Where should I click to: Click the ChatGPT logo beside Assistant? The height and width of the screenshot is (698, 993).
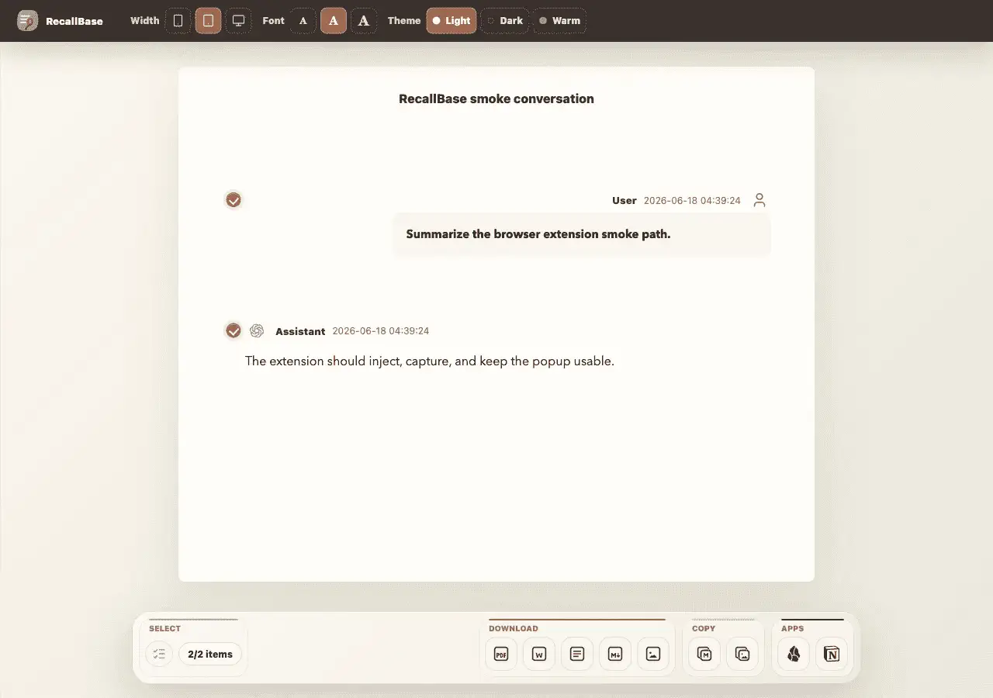257,331
